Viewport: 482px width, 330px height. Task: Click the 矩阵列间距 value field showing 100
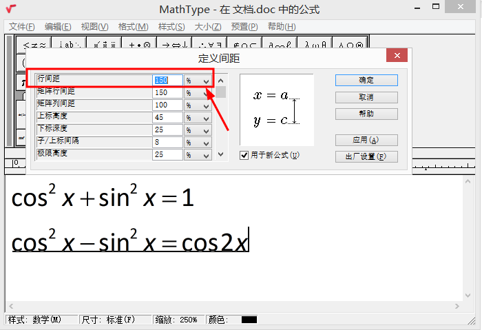pyautogui.click(x=167, y=105)
